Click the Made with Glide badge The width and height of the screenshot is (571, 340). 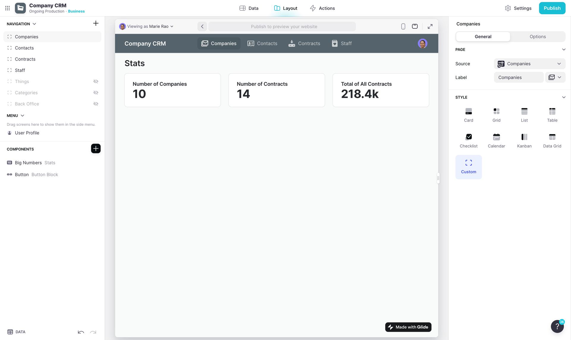(408, 327)
